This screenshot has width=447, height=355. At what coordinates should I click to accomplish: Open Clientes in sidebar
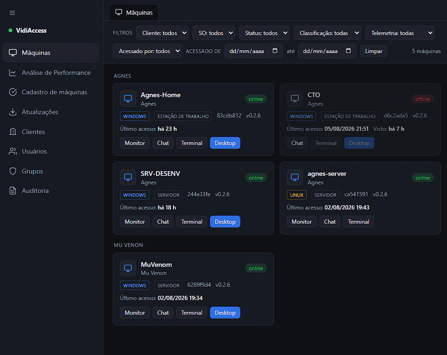(x=51, y=132)
